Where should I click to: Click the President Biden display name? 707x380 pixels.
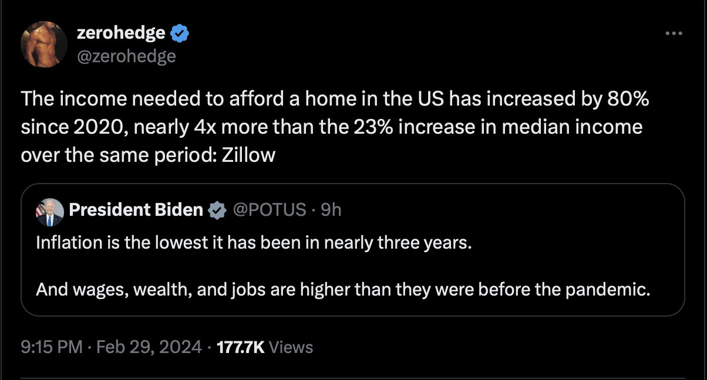(136, 209)
